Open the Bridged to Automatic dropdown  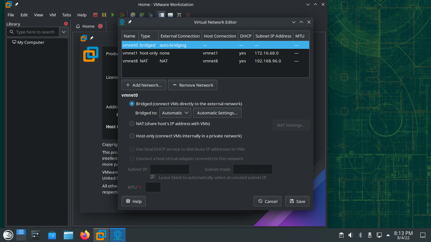click(x=175, y=113)
